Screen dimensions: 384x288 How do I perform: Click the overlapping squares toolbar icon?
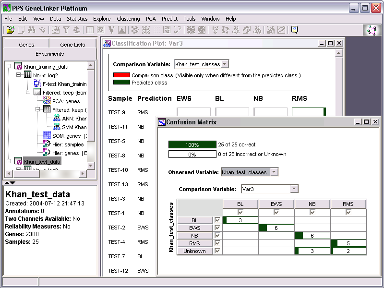pyautogui.click(x=247, y=30)
